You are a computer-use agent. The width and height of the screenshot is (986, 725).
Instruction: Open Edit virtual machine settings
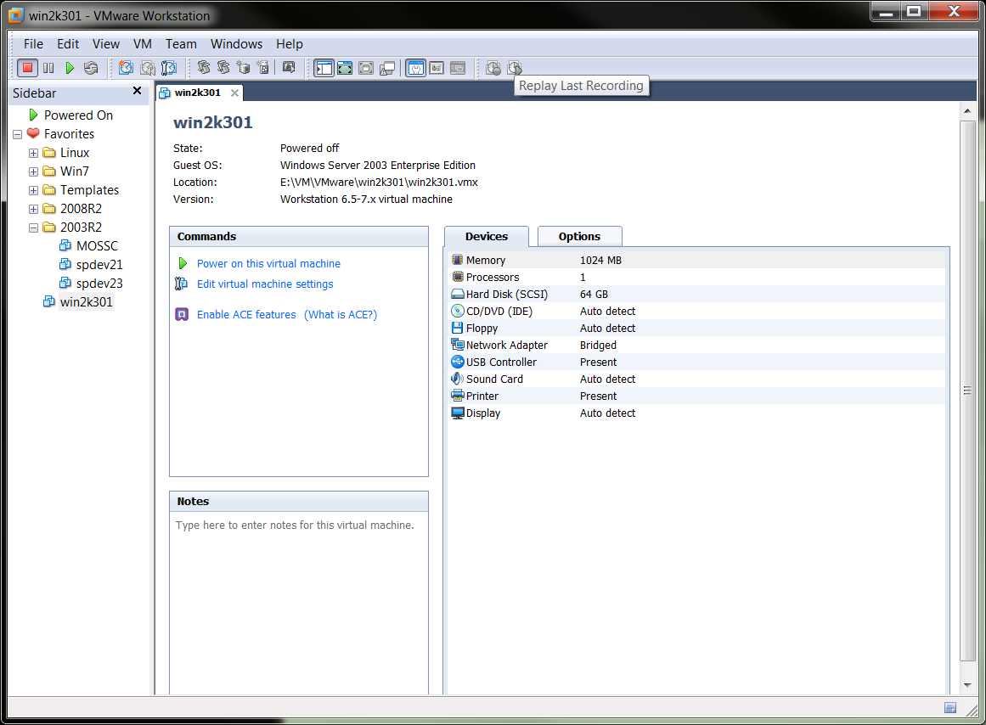265,284
